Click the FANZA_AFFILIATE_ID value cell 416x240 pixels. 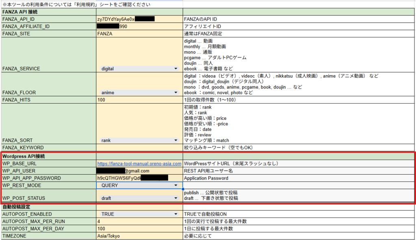click(139, 26)
